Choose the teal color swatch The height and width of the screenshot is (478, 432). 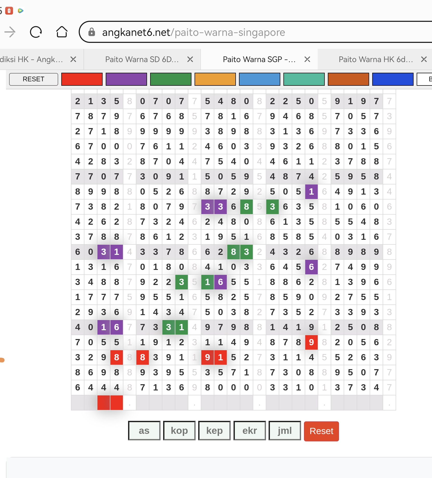click(x=304, y=79)
